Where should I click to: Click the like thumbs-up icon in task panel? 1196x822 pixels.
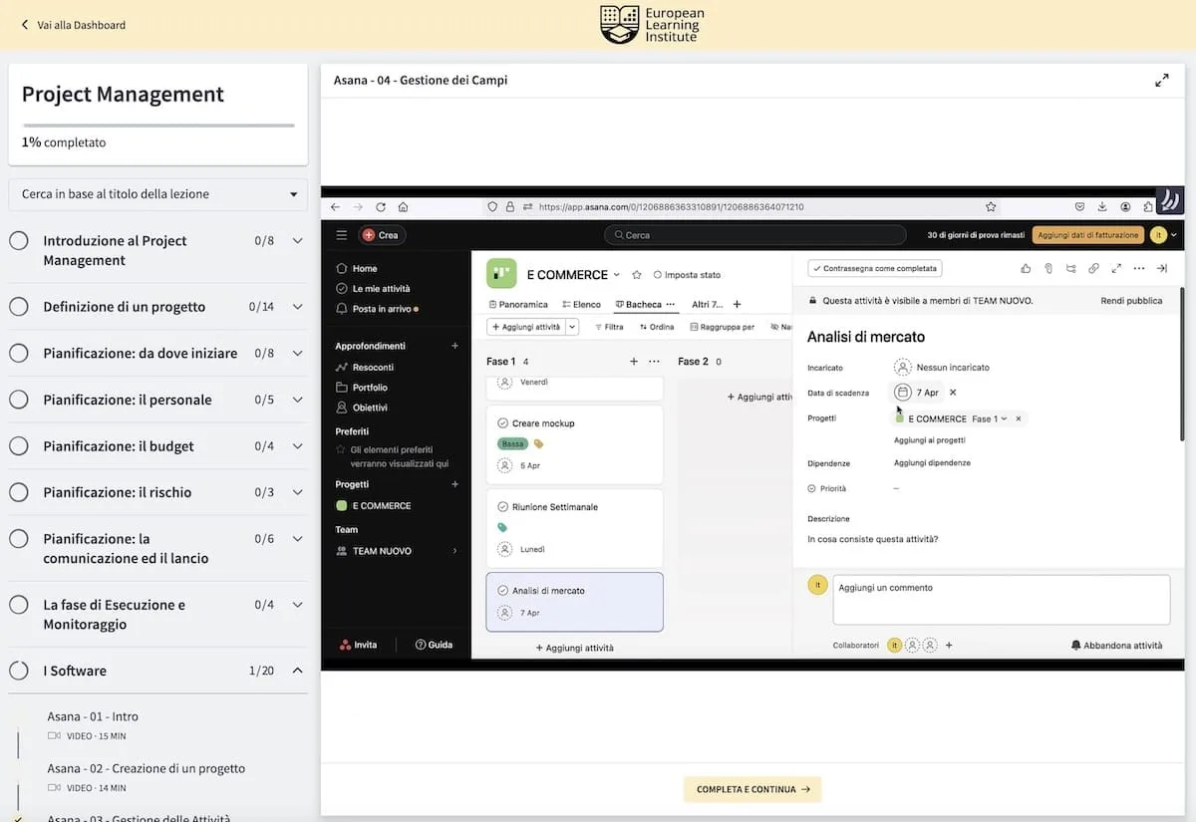(x=1026, y=268)
